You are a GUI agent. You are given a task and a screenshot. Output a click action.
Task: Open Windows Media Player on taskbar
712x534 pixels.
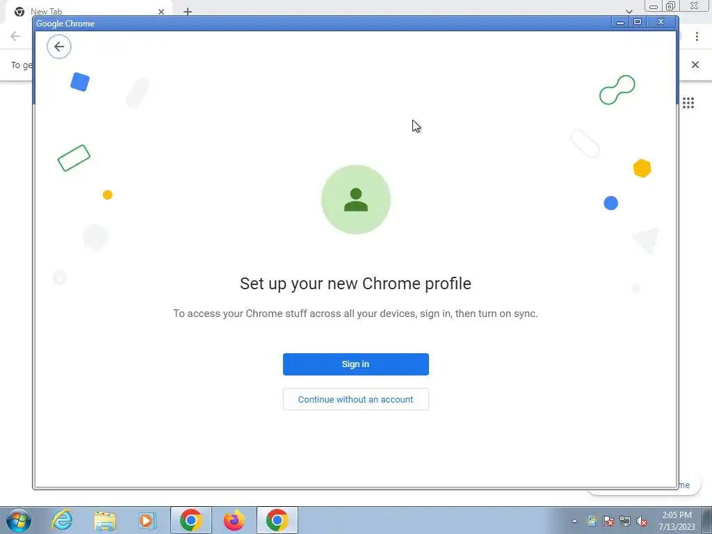point(147,520)
